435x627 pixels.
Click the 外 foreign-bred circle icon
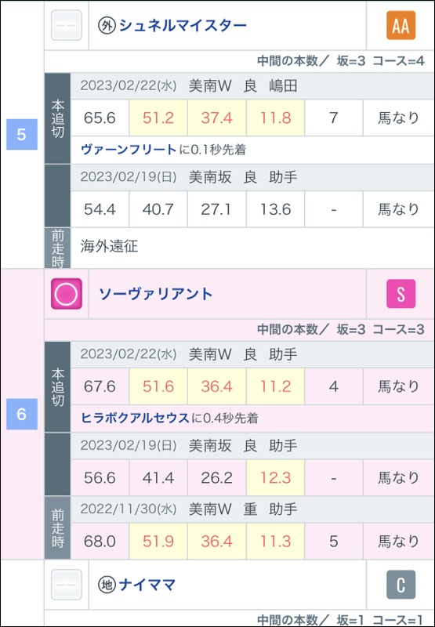point(107,26)
